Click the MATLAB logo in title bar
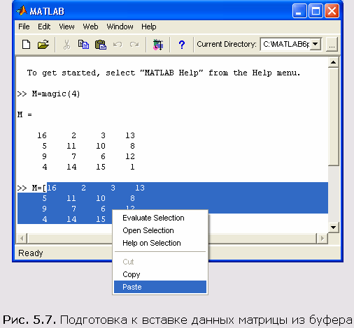 [x=22, y=11]
